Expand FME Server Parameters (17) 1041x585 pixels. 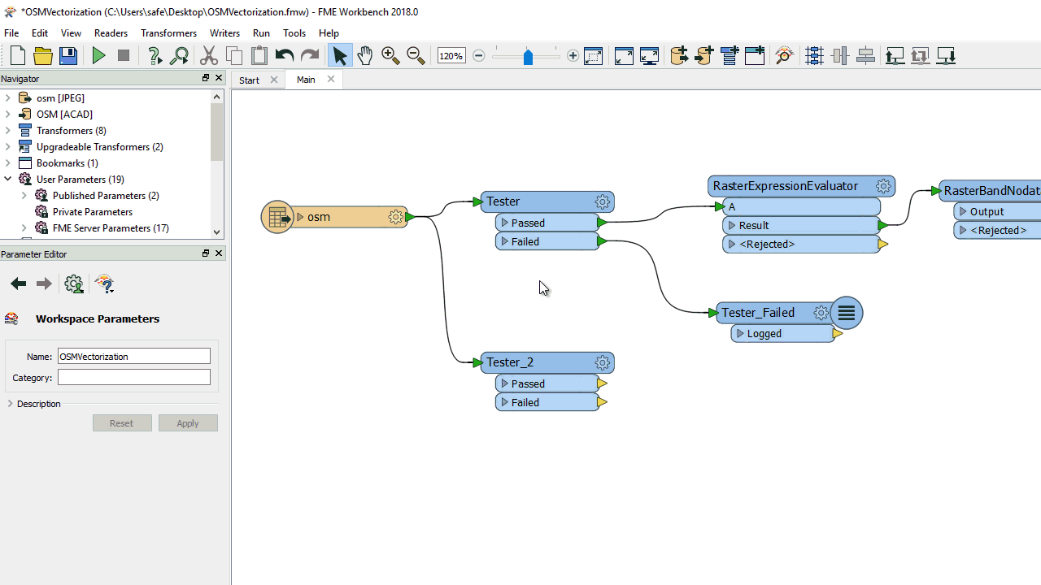pos(24,228)
